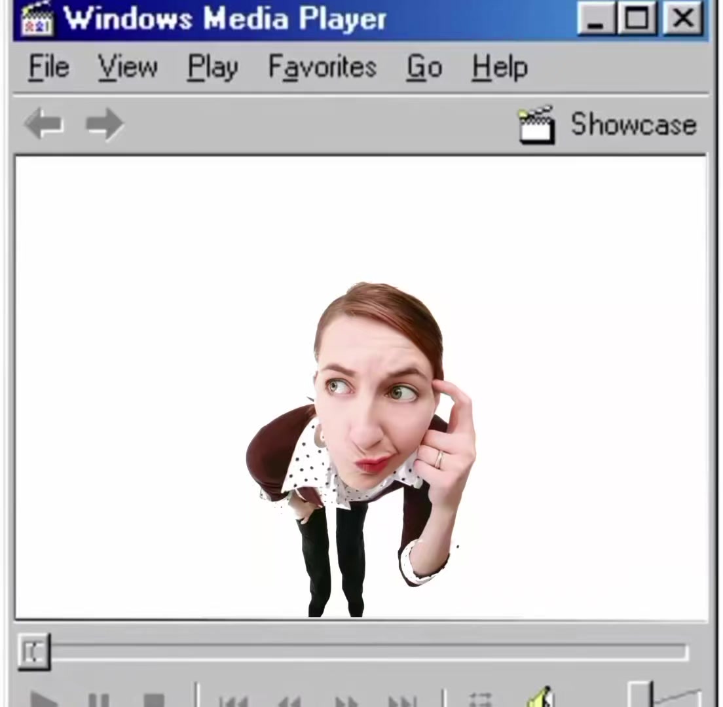
Task: Maximize the Windows Media Player window
Action: [638, 18]
